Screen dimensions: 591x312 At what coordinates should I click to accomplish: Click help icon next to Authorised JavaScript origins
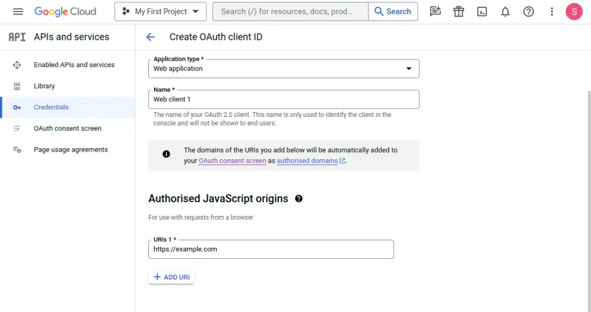pyautogui.click(x=299, y=199)
